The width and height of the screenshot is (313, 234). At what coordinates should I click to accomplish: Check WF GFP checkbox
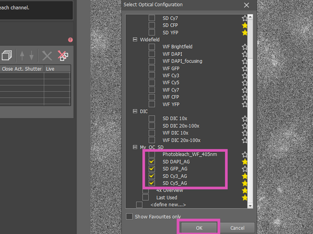click(152, 69)
